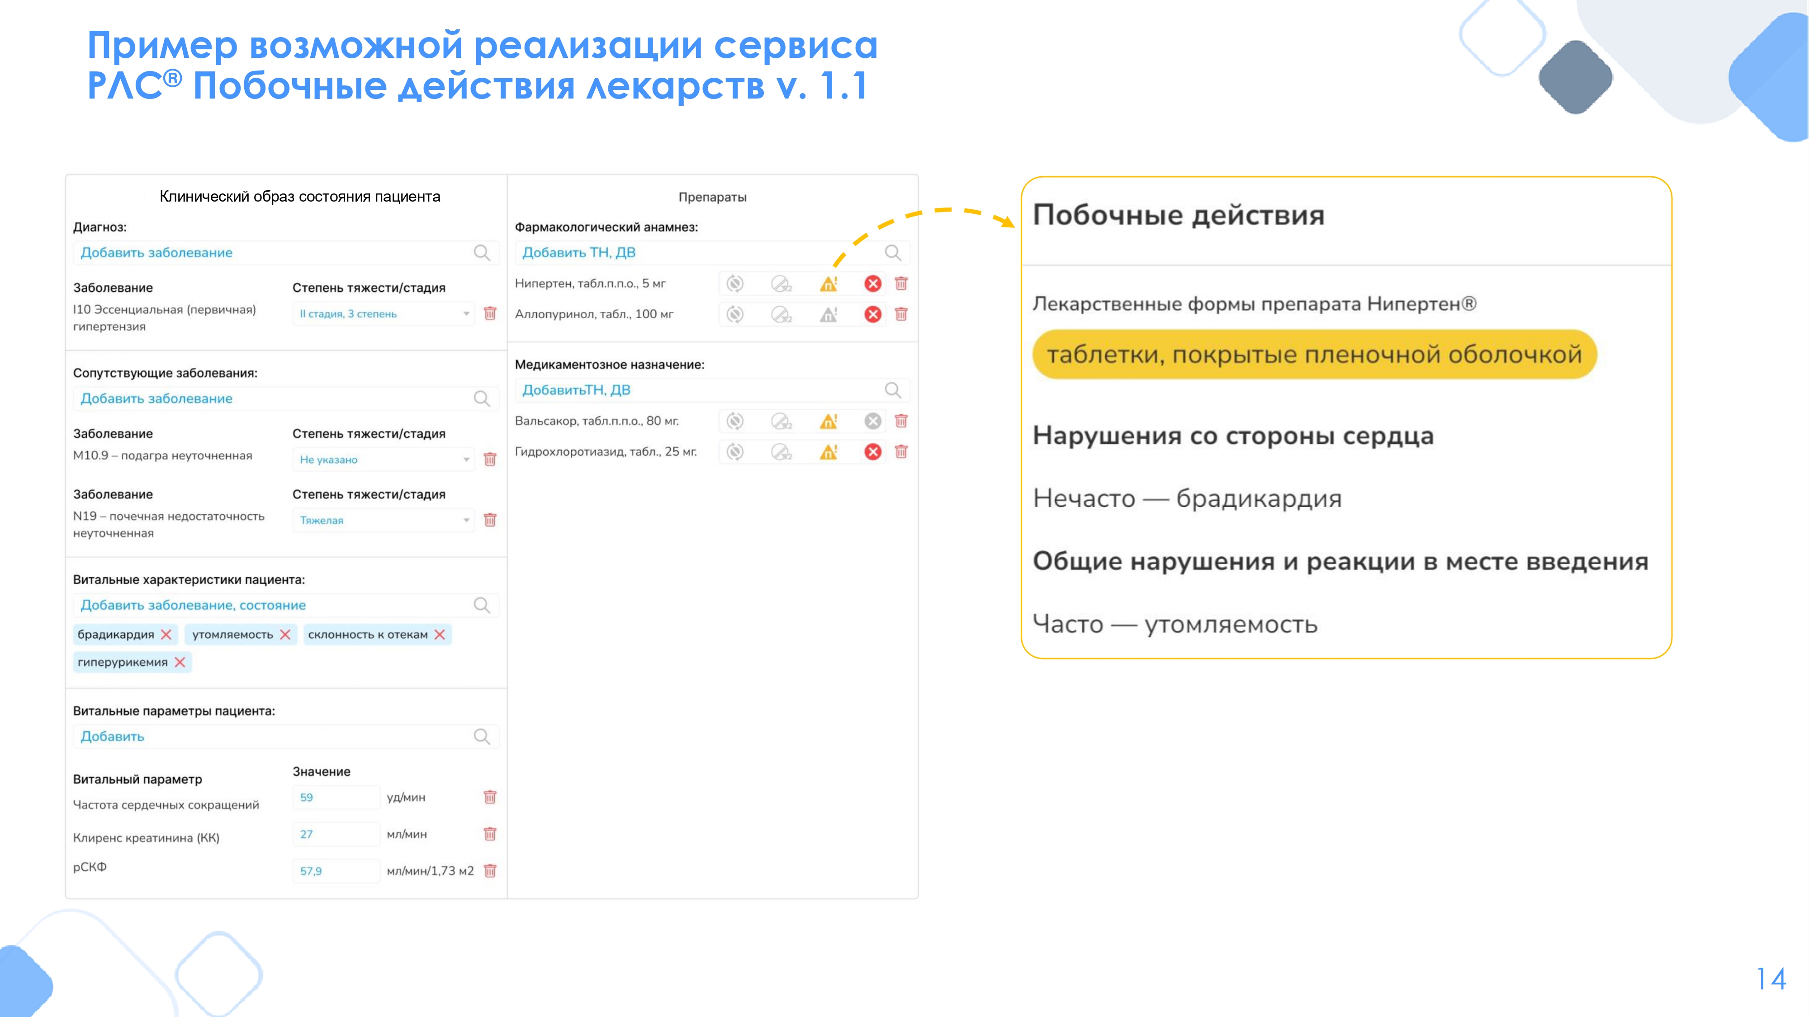1809x1017 pixels.
Task: Delete heart rate parameter row
Action: [x=490, y=797]
